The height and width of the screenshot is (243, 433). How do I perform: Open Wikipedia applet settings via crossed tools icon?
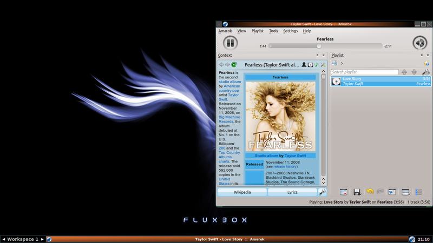click(323, 65)
